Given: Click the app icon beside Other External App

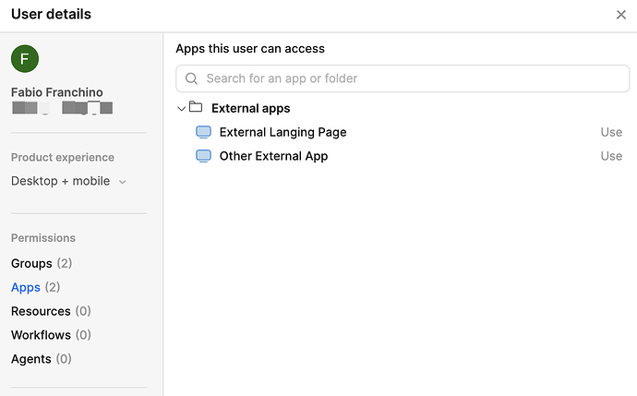Looking at the screenshot, I should (x=203, y=156).
